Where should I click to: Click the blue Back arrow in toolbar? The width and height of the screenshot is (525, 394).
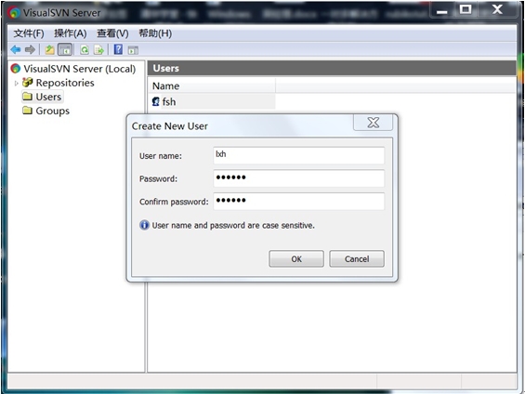(x=16, y=50)
